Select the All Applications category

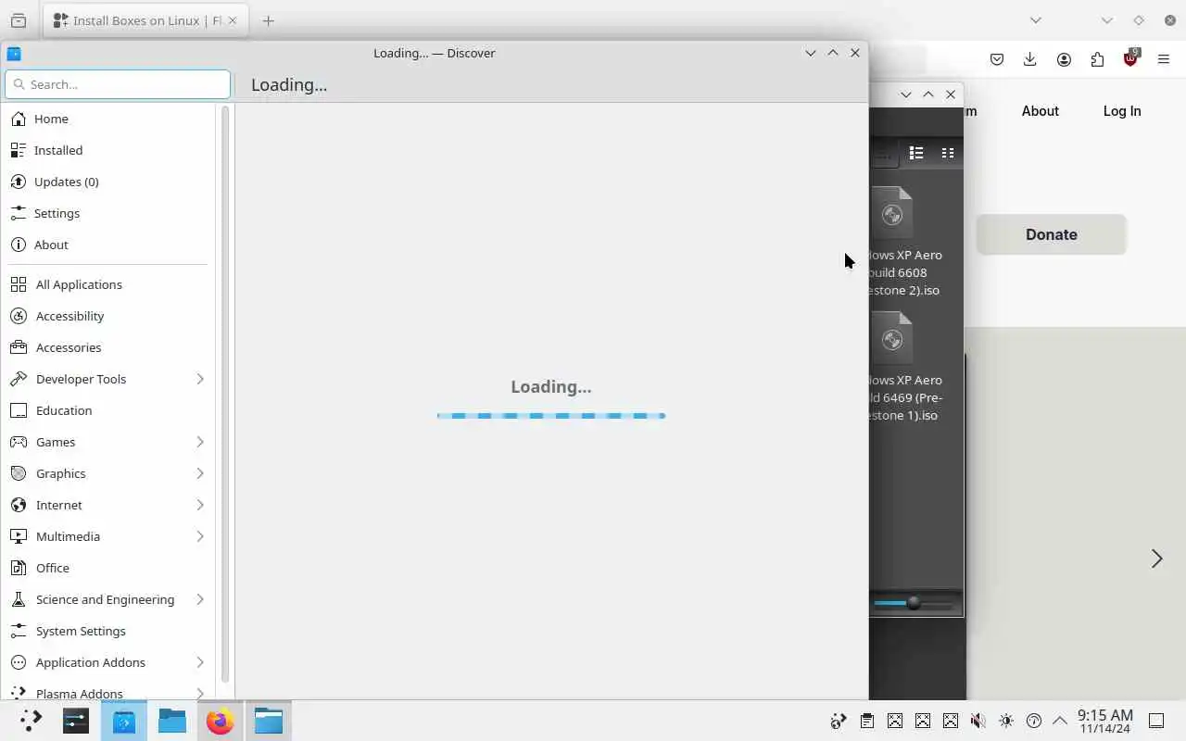pyautogui.click(x=109, y=284)
